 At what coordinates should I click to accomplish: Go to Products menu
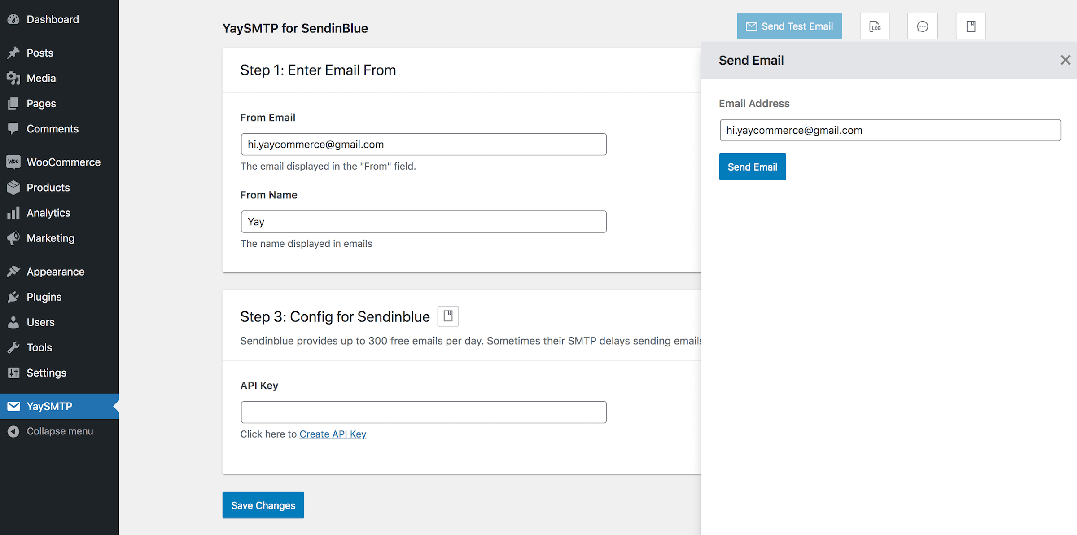(x=59, y=187)
